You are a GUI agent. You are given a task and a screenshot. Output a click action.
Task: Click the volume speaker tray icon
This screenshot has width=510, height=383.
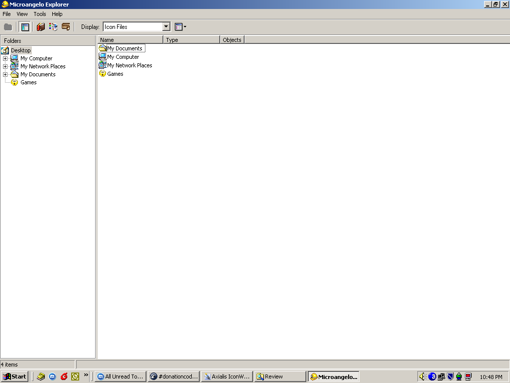click(x=422, y=377)
